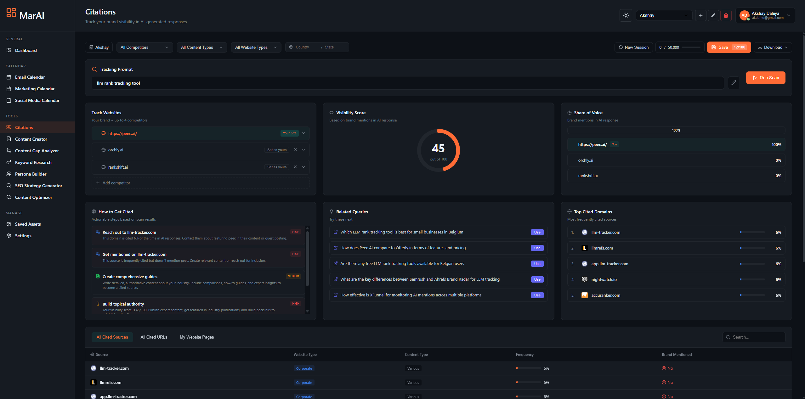Start a New Session
The image size is (805, 399).
pyautogui.click(x=633, y=47)
